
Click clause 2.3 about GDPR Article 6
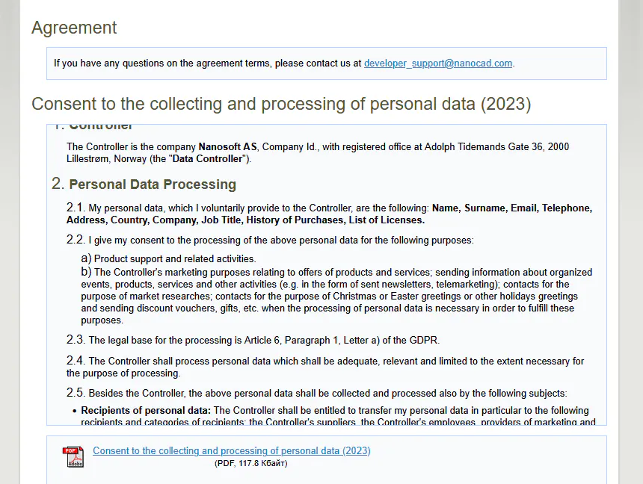click(x=253, y=340)
